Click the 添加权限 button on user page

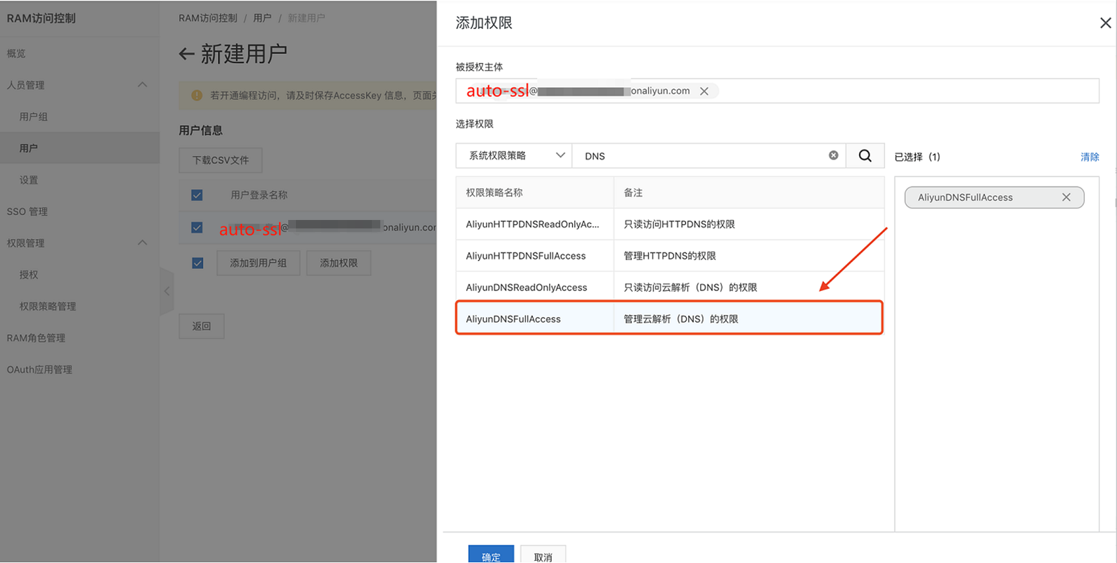coord(339,263)
